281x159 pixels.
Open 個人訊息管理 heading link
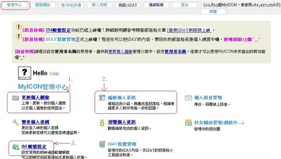click(208, 98)
